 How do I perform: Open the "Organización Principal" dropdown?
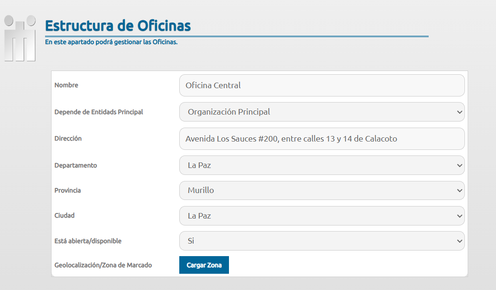[321, 112]
